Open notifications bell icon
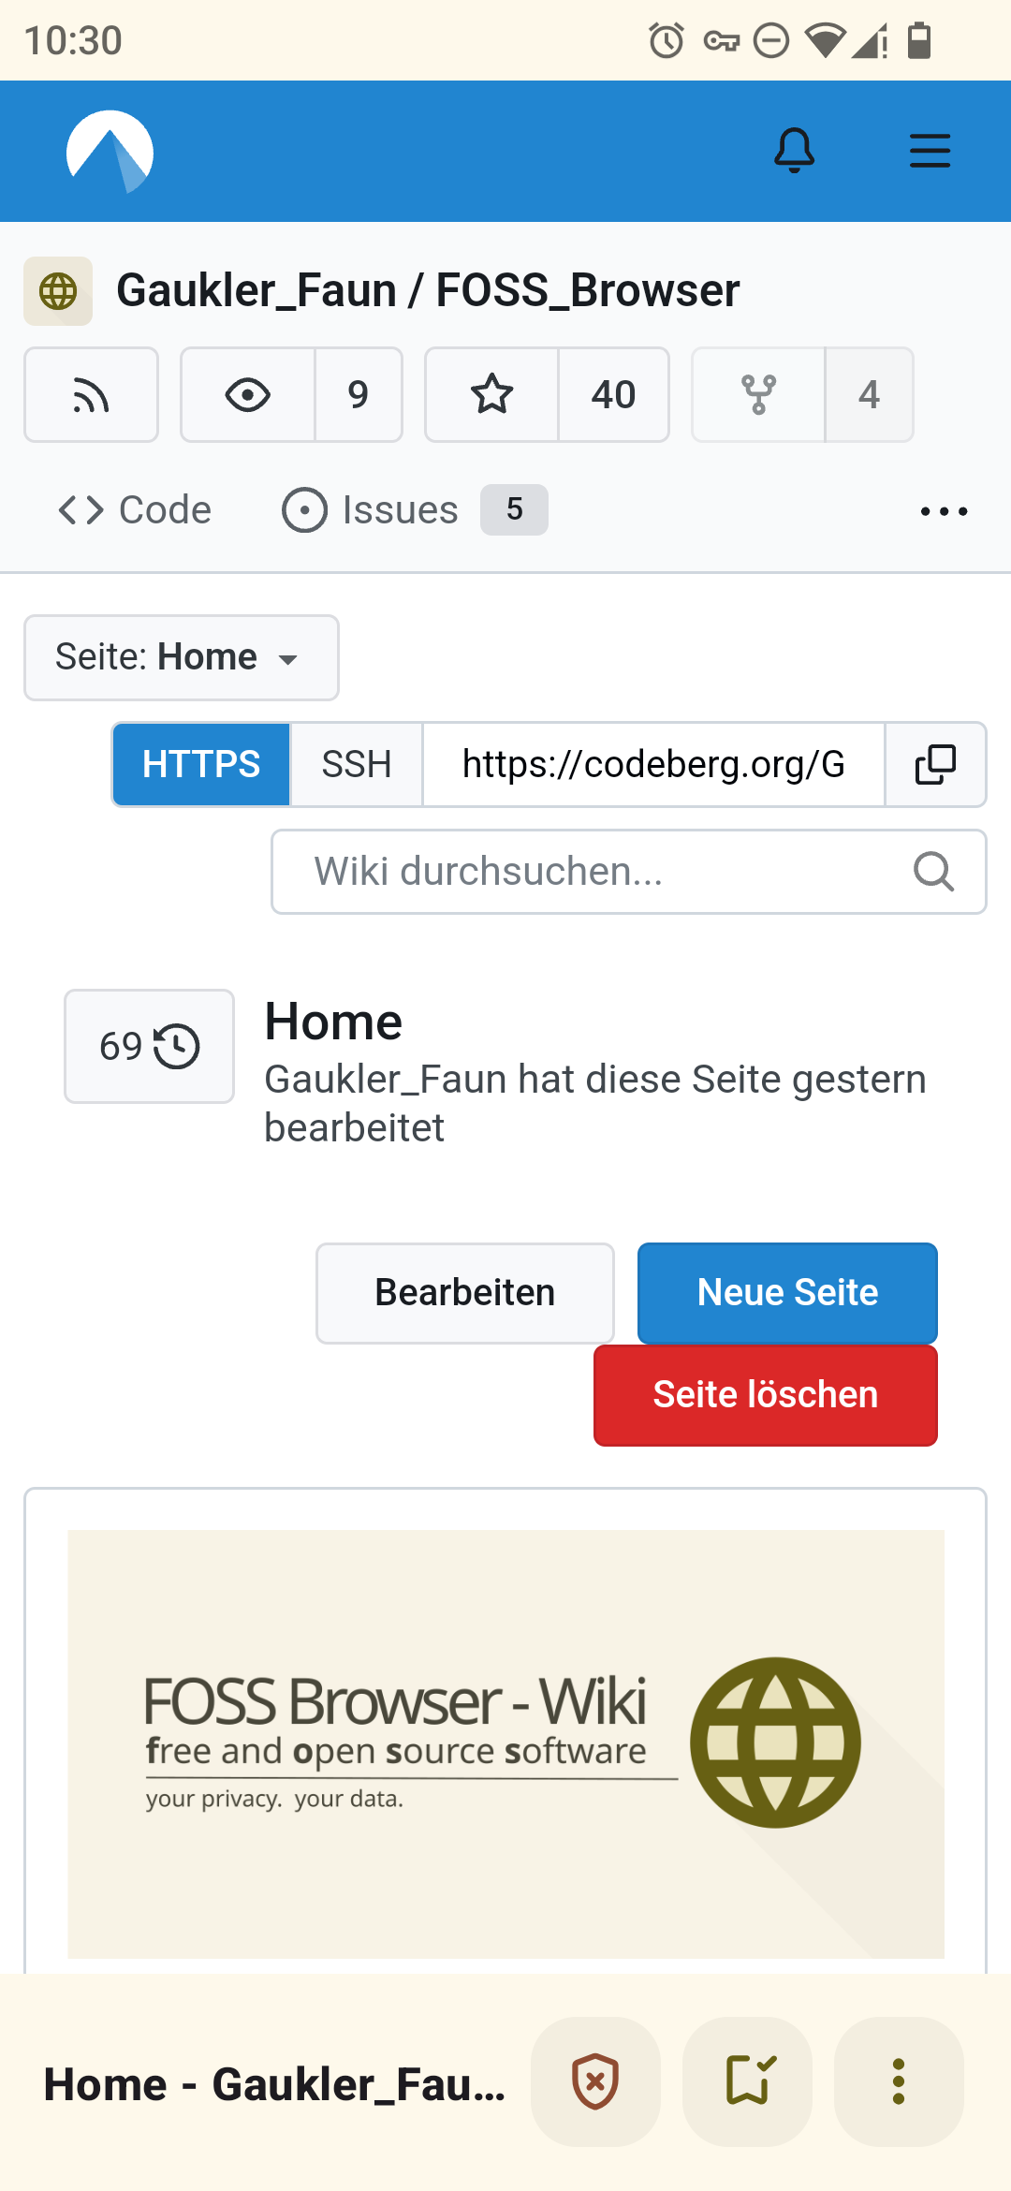Viewport: 1011px width, 2191px height. [x=794, y=151]
